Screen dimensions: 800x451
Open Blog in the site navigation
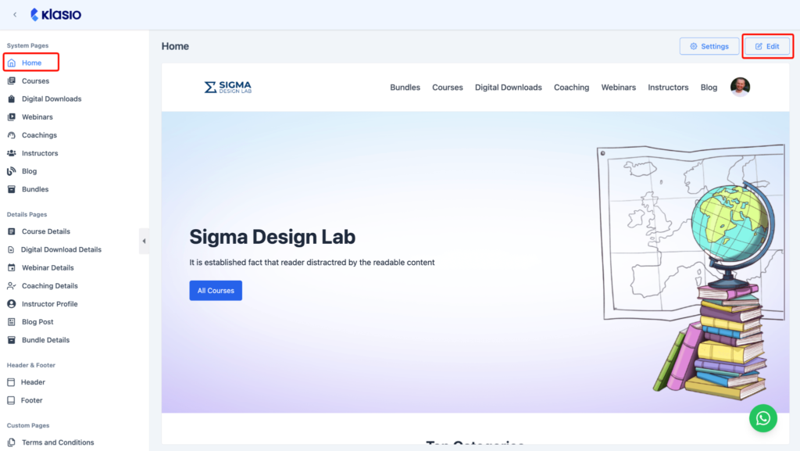coord(709,88)
